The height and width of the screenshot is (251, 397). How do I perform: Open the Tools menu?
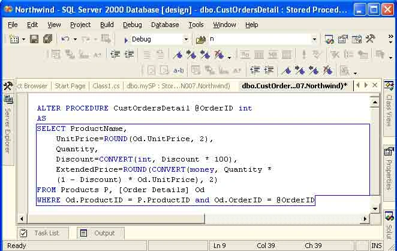[196, 25]
